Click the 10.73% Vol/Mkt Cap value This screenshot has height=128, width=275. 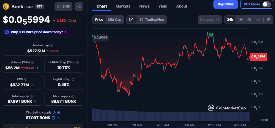point(64,68)
